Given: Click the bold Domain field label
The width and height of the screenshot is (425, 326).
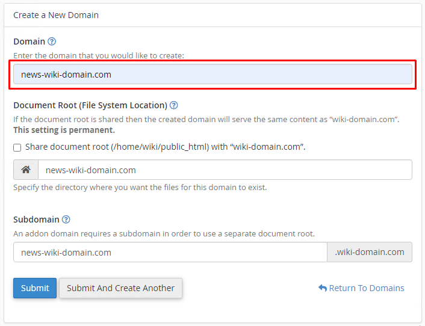Looking at the screenshot, I should pos(29,42).
